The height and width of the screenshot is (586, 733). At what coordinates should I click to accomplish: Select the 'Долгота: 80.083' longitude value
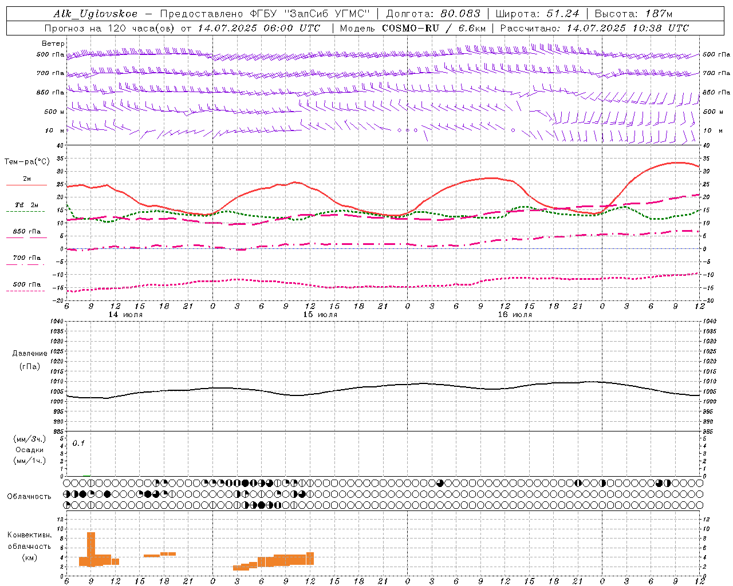tap(434, 14)
